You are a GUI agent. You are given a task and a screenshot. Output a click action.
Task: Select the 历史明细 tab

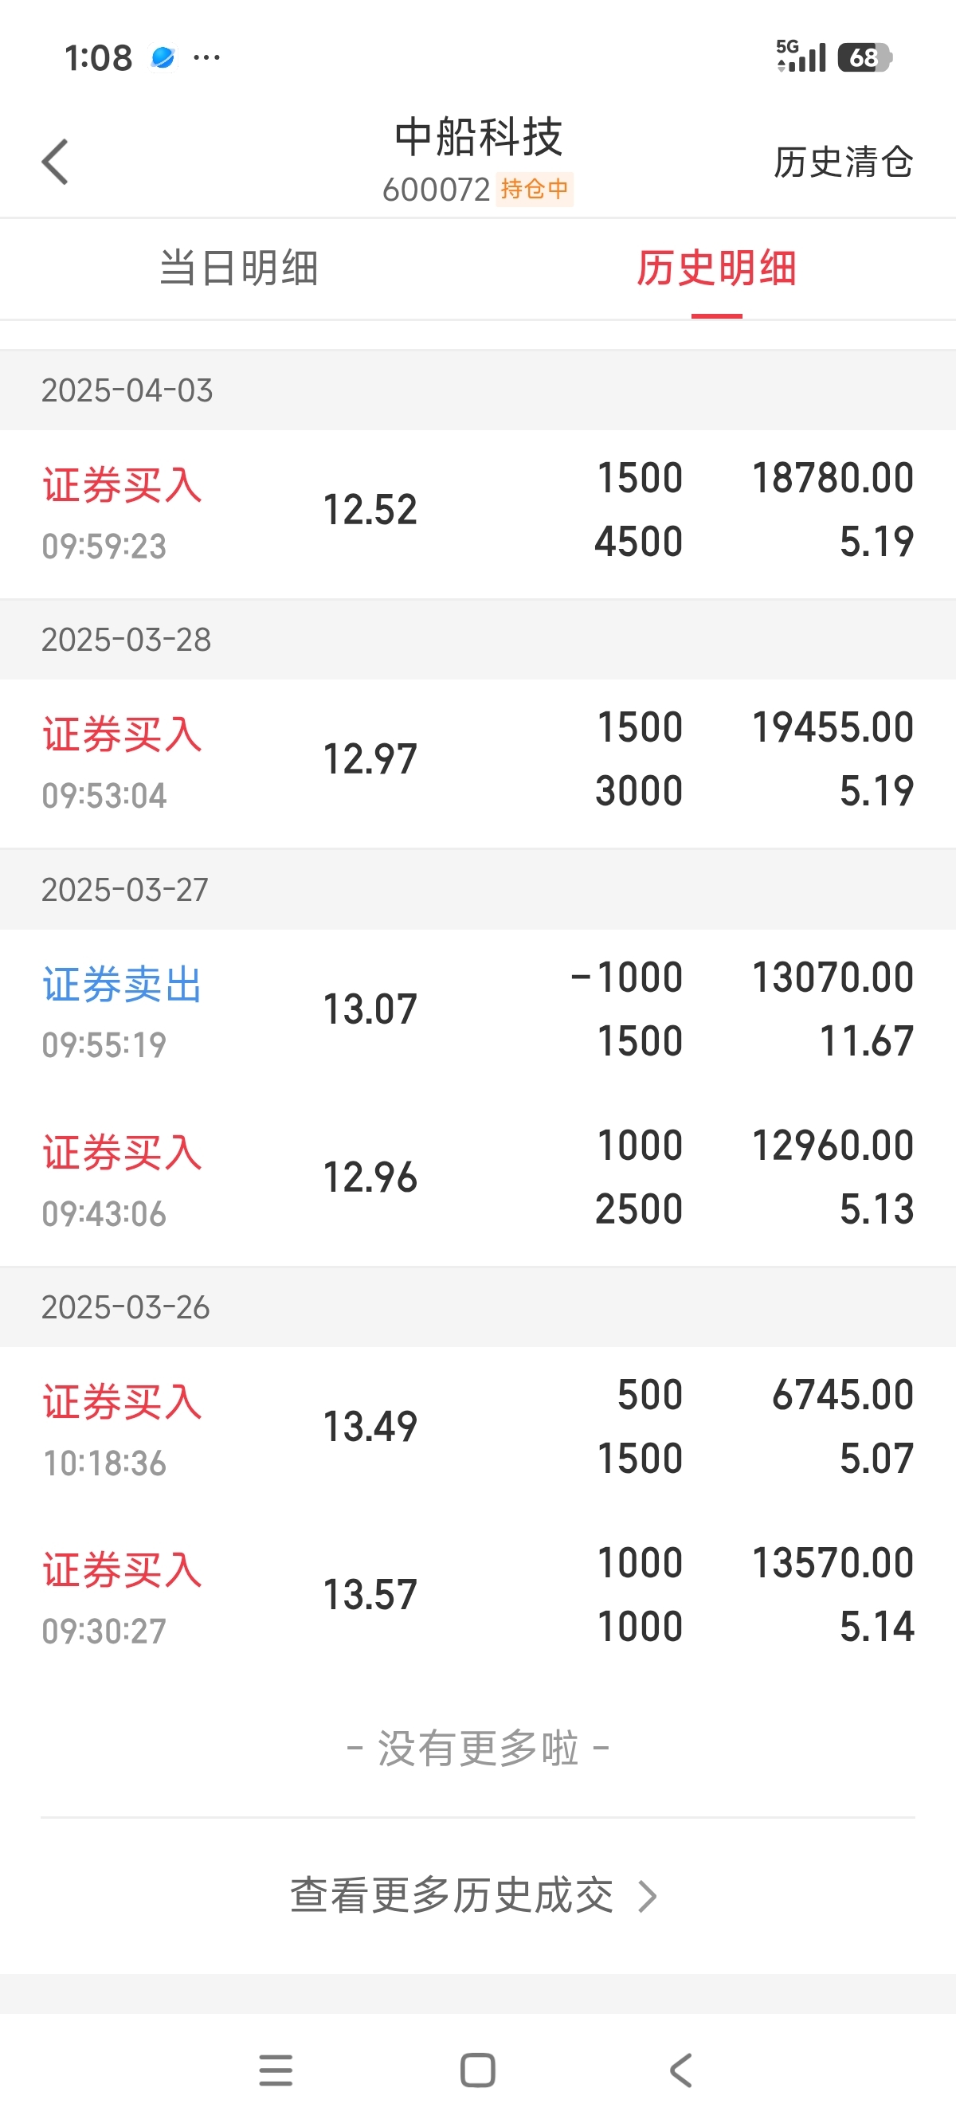[716, 268]
